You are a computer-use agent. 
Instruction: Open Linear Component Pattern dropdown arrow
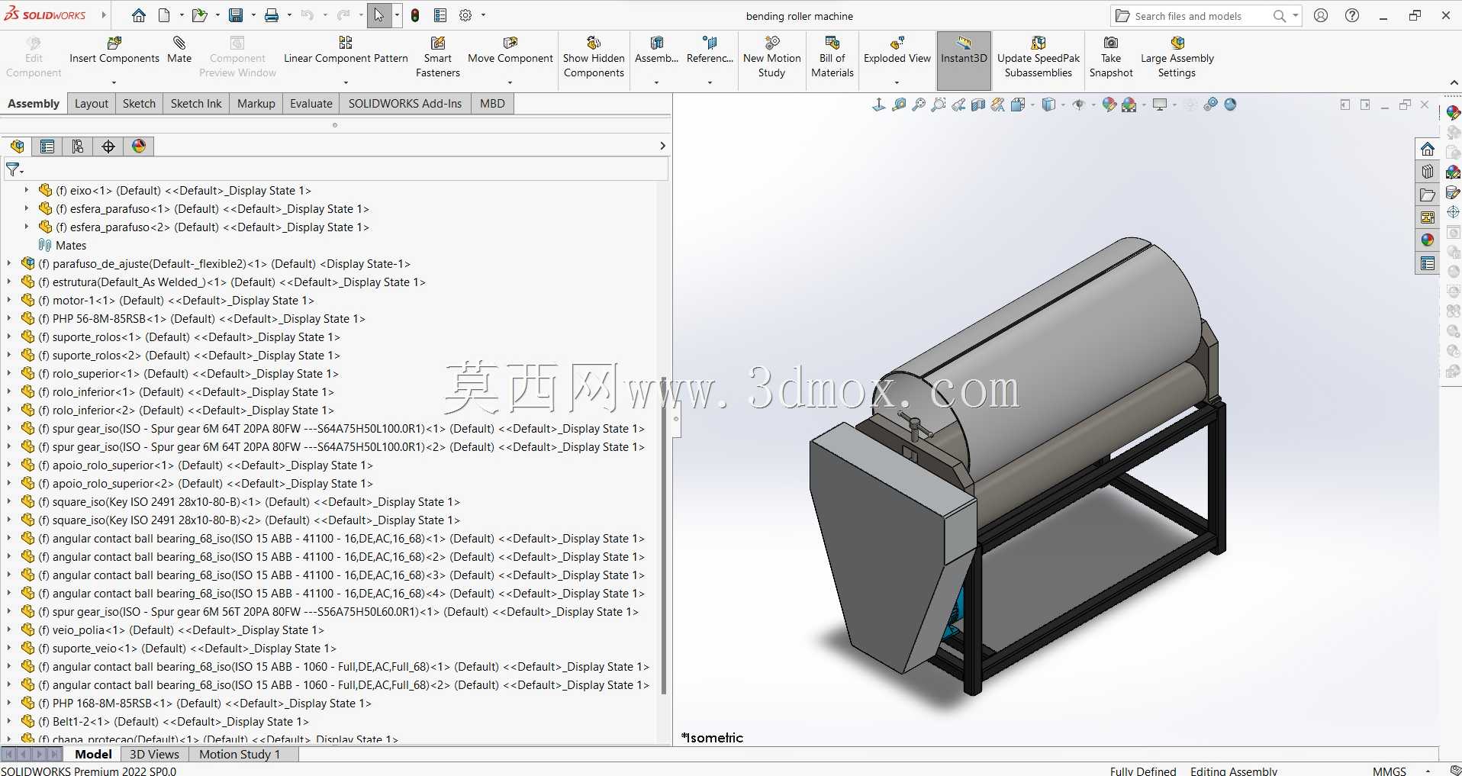point(346,82)
